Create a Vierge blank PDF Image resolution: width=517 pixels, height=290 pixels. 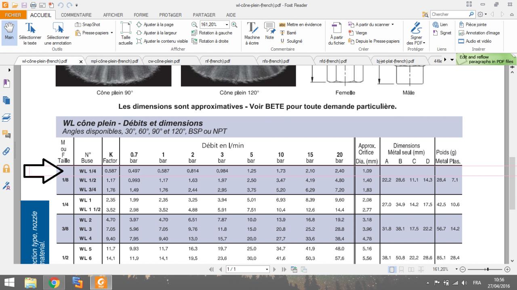coord(357,33)
